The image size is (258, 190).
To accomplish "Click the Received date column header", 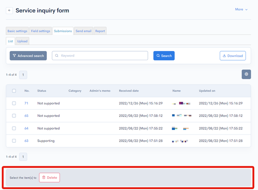I will [x=129, y=91].
